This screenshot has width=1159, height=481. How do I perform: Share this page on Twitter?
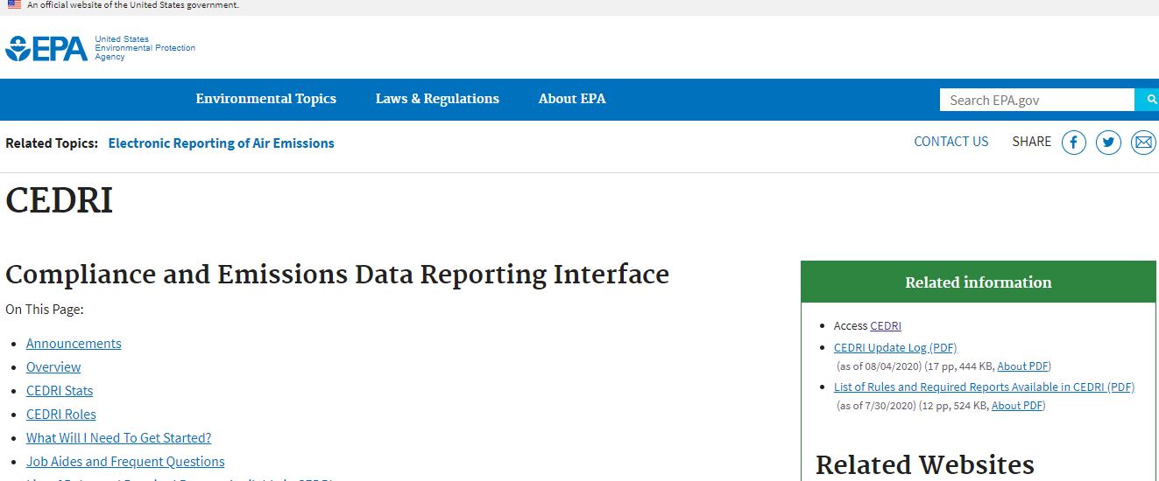click(1108, 143)
